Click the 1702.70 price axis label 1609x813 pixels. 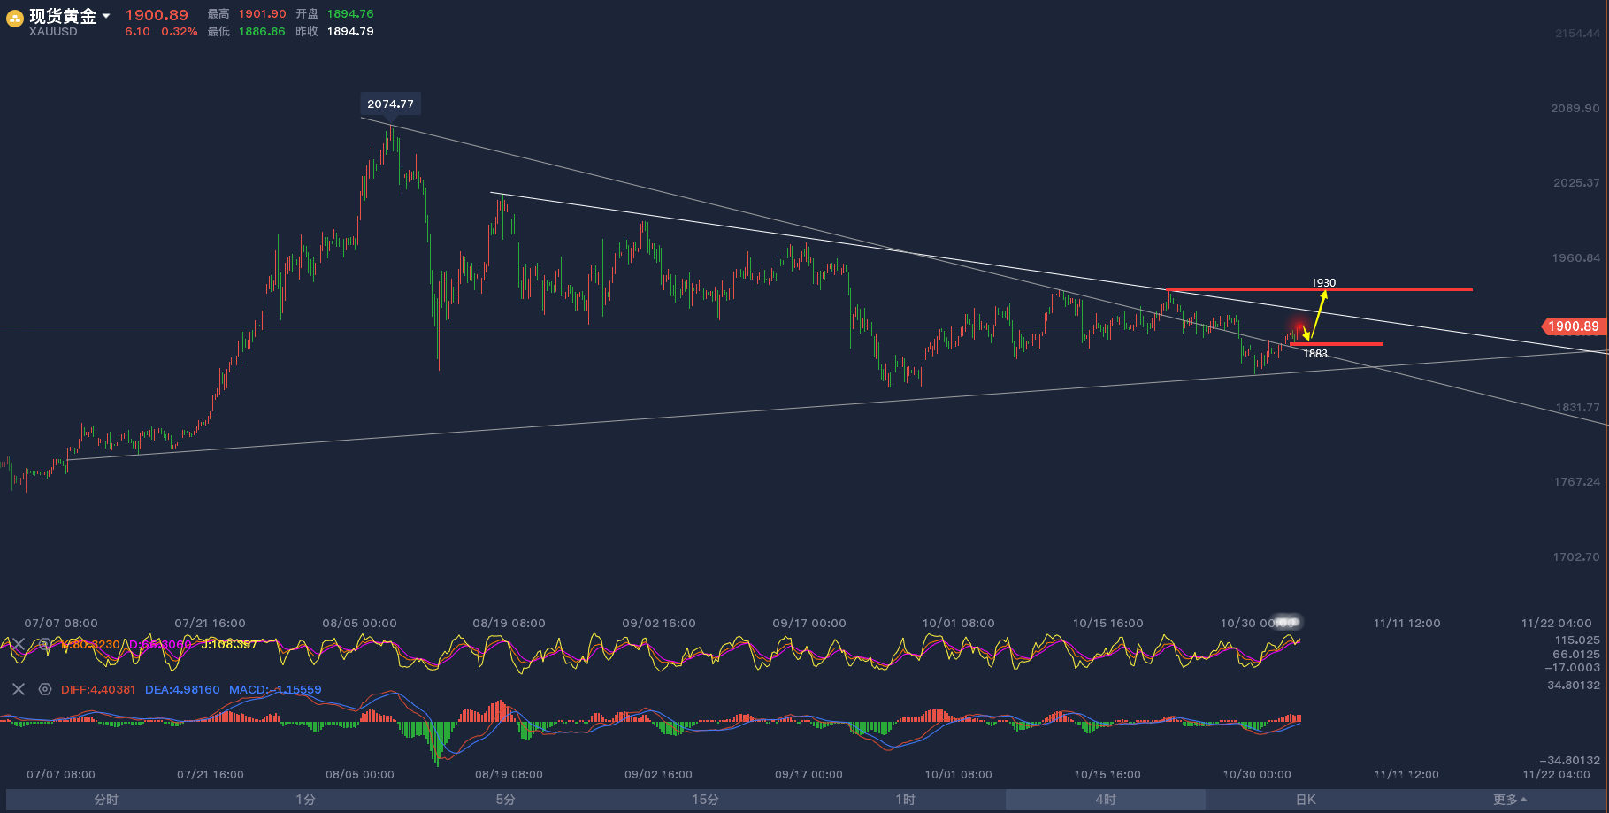point(1576,557)
